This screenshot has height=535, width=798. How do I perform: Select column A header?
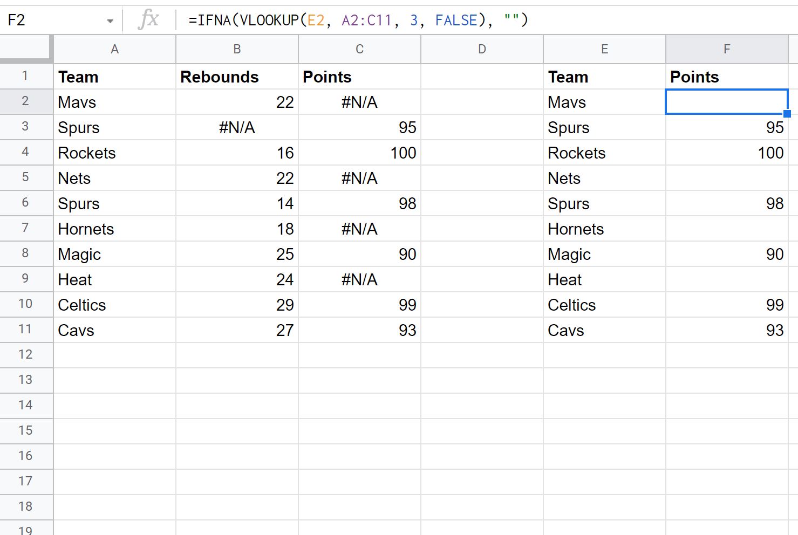(115, 49)
